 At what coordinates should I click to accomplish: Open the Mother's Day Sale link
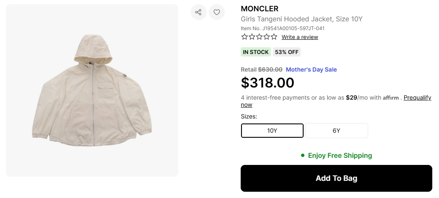point(311,69)
